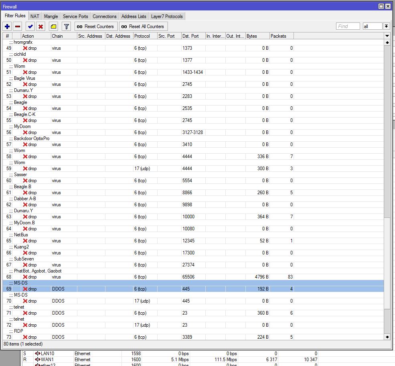Viewport: 395px width, 366px height.
Task: Open the 'all' chain filter dropdown
Action: [386, 26]
